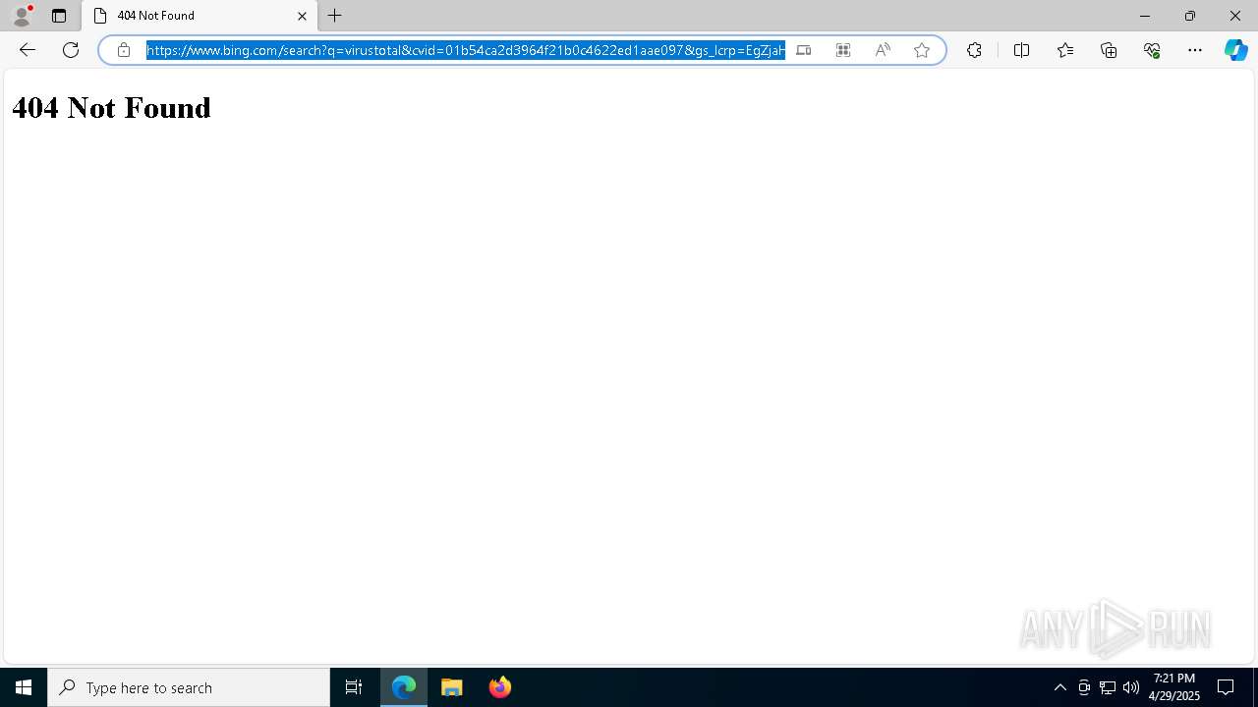The height and width of the screenshot is (707, 1258).
Task: Switch to Microsoft Edge taskbar icon
Action: (x=404, y=687)
